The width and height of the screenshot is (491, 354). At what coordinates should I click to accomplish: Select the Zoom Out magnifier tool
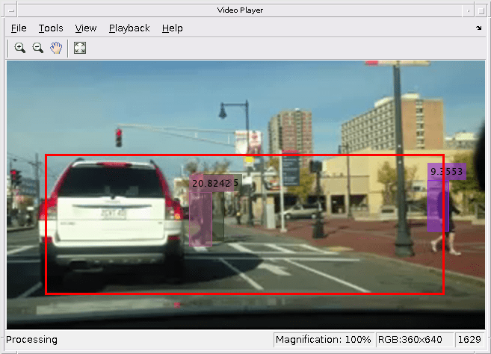pos(38,48)
